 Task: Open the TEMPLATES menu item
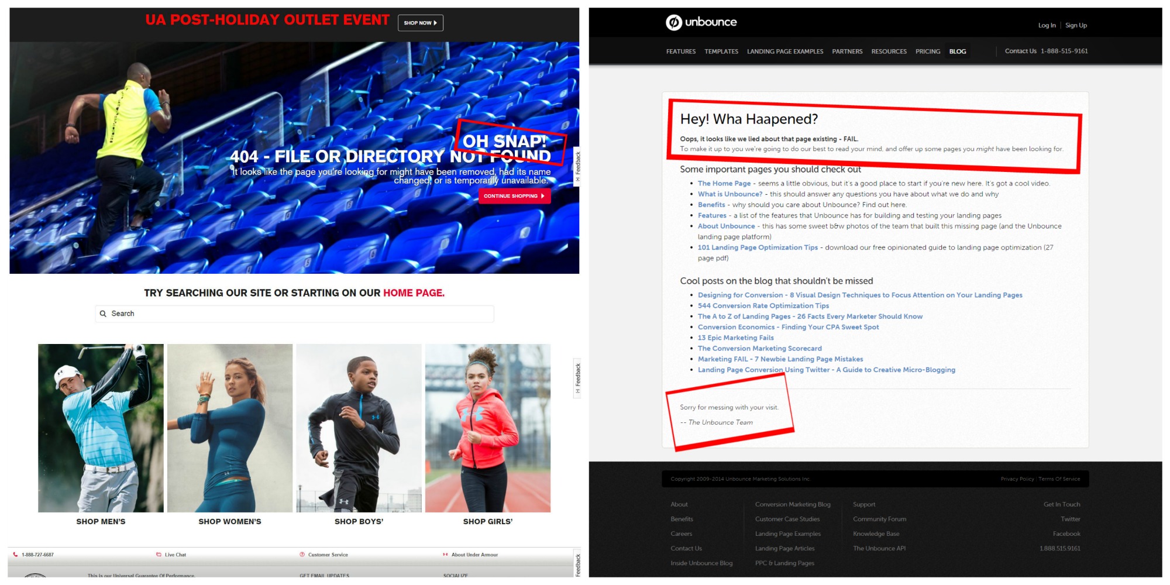721,51
